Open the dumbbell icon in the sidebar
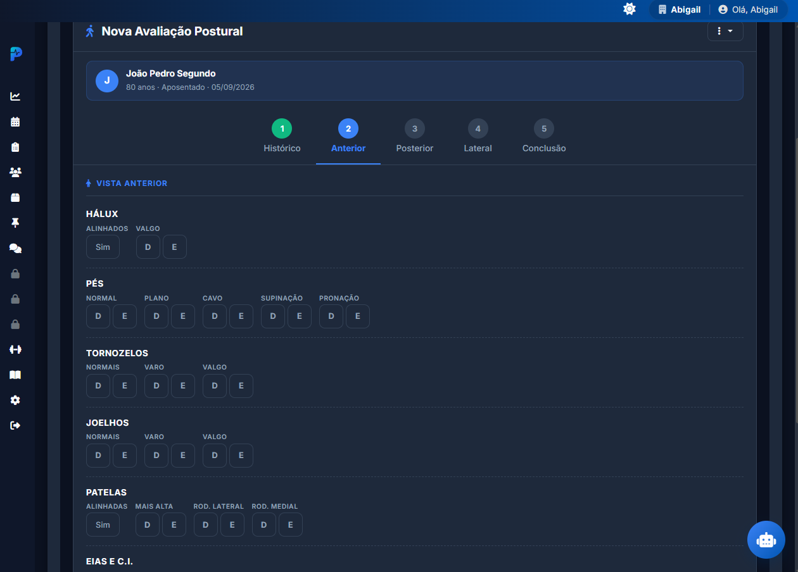Screen dimensions: 798x572 tap(15, 349)
